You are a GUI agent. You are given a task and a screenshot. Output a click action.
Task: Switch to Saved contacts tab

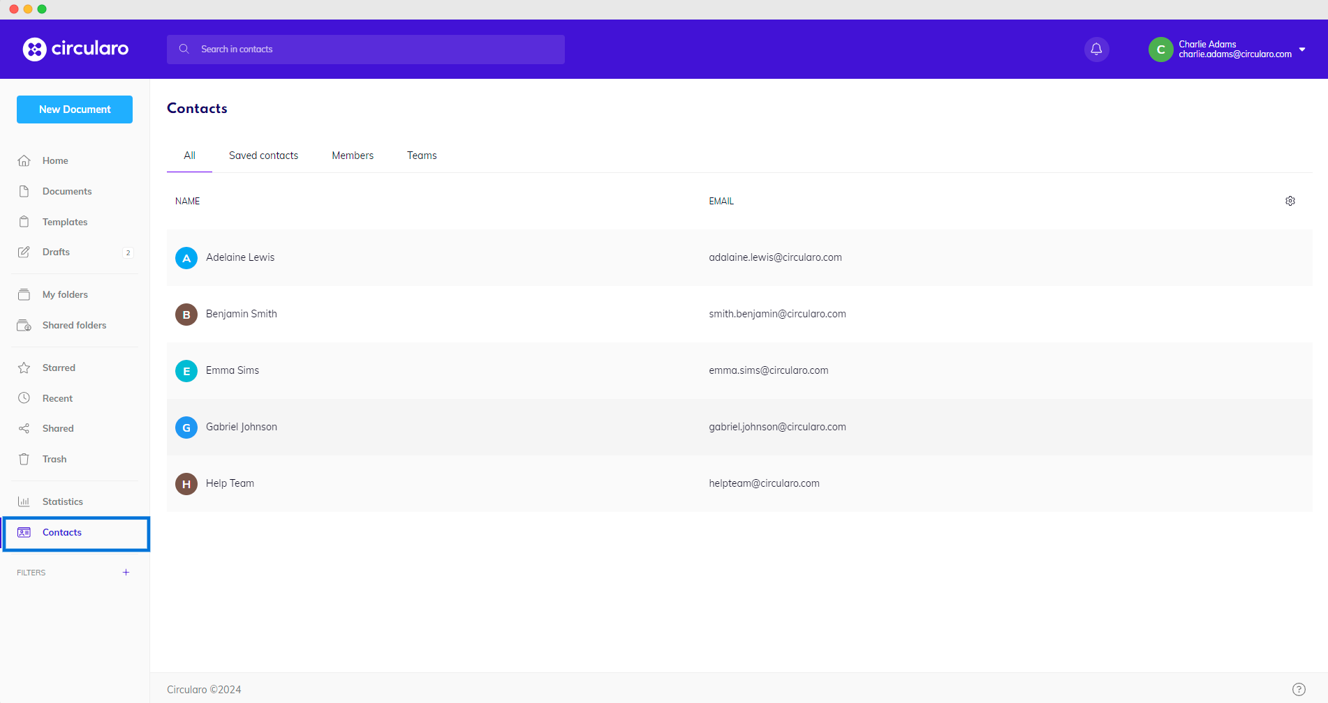263,156
